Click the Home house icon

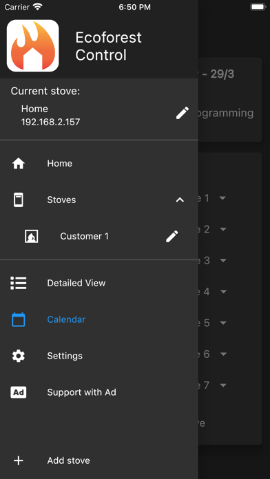(x=19, y=163)
